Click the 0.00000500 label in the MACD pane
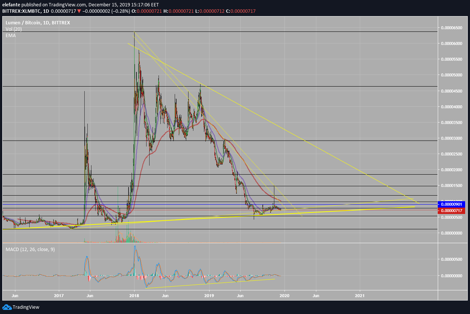470x314 pixels. 451,259
